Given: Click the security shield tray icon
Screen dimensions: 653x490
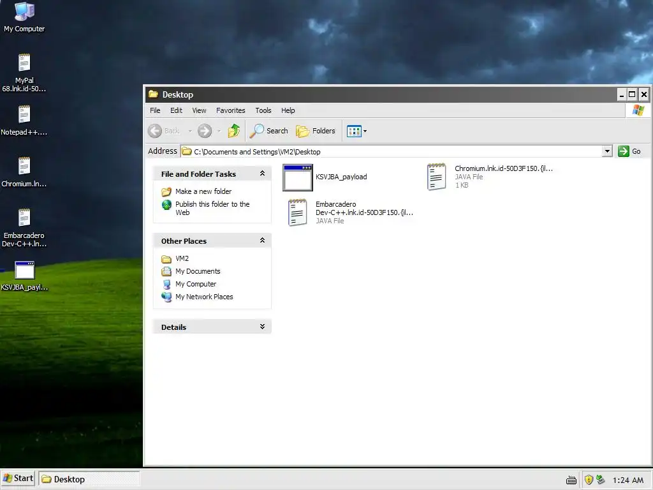Looking at the screenshot, I should (589, 480).
